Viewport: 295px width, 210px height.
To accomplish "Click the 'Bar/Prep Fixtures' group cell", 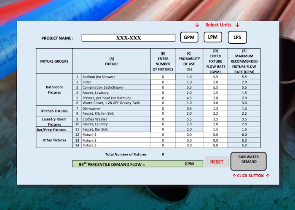I will (54, 129).
